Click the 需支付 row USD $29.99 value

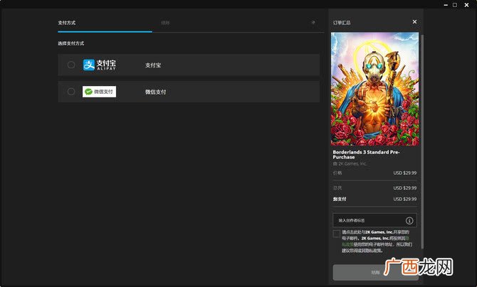tap(405, 199)
